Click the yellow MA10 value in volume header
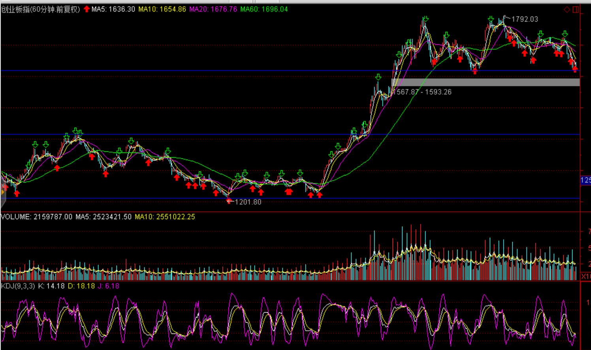Image resolution: width=591 pixels, height=350 pixels. (165, 217)
